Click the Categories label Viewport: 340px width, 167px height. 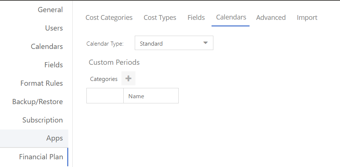[x=104, y=79]
